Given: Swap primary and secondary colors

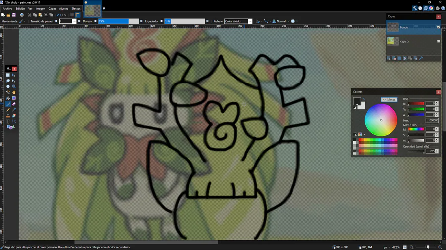Looking at the screenshot, I should pos(364,99).
